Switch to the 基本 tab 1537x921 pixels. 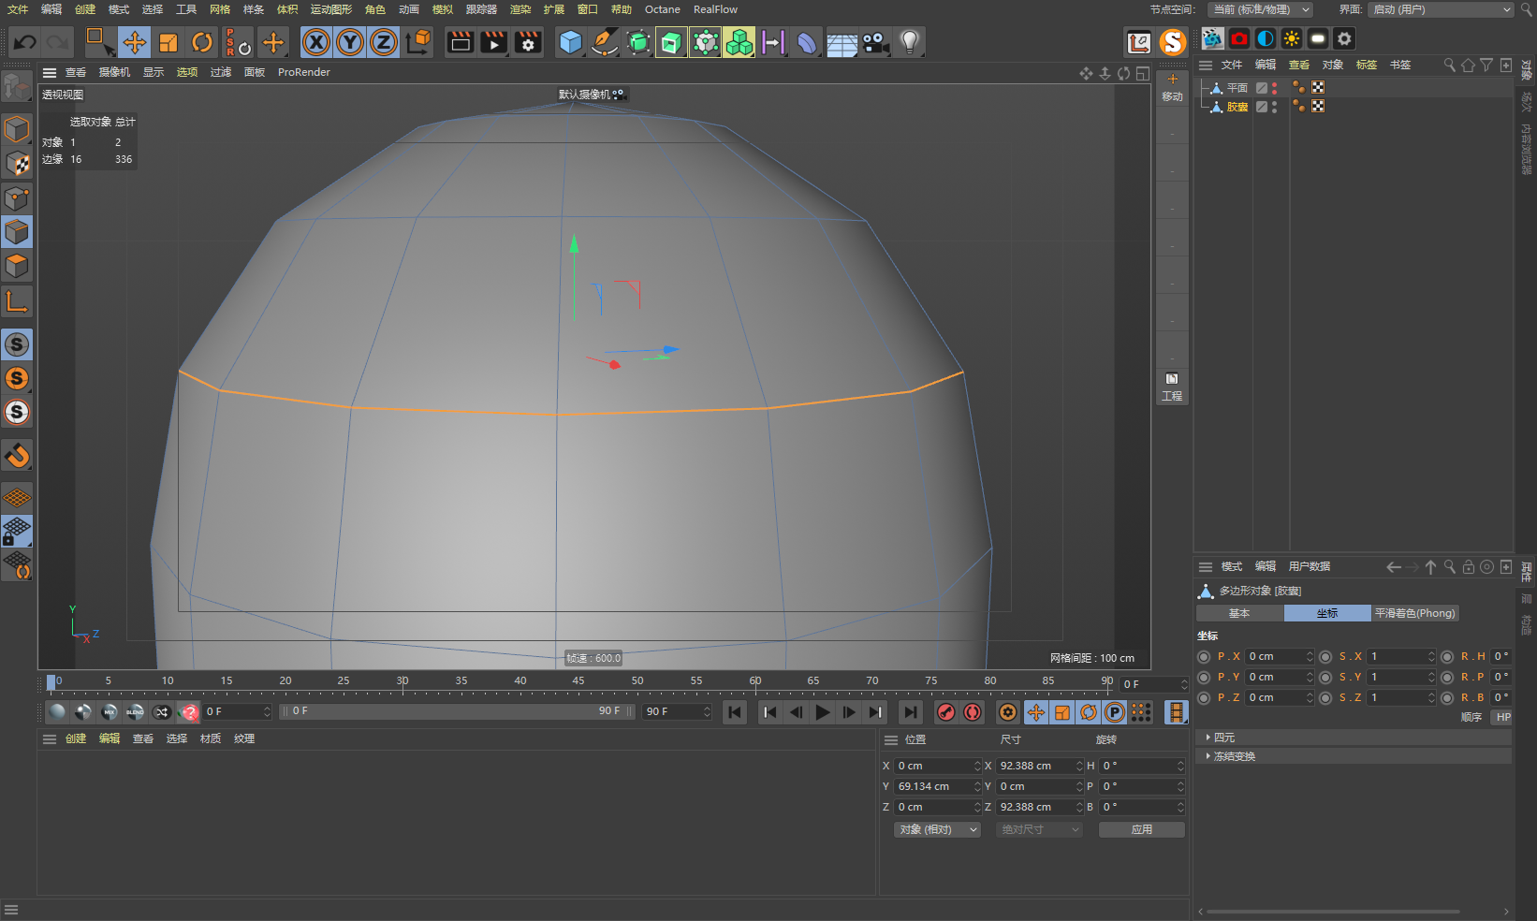[1239, 614]
